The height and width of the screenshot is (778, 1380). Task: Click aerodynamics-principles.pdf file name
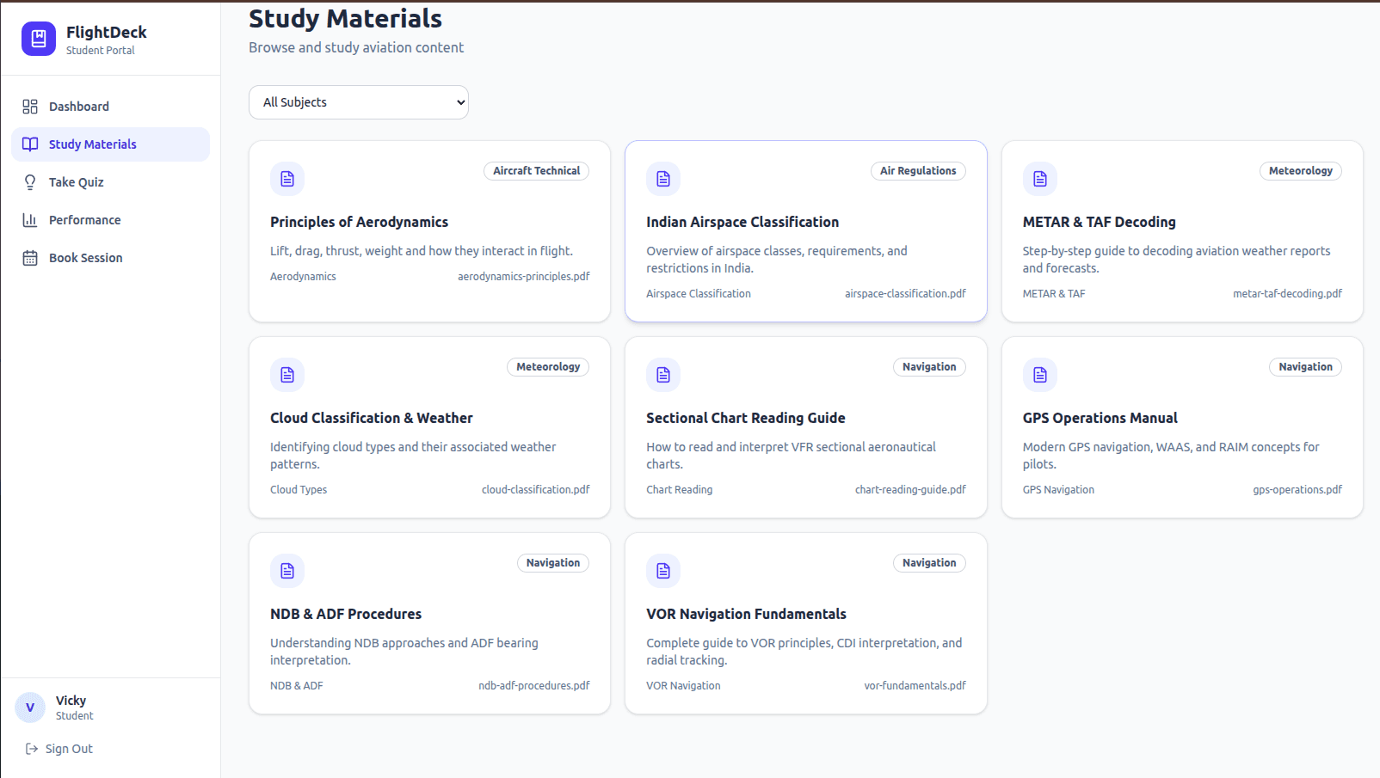pos(524,277)
